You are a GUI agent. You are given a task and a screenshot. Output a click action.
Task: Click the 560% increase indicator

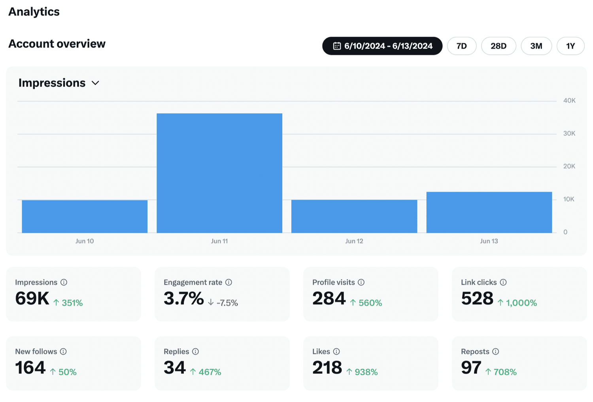tap(366, 303)
